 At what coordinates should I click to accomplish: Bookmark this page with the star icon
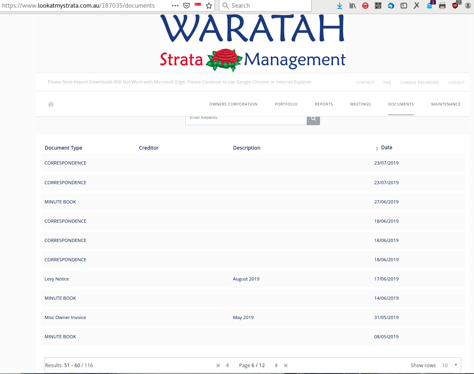coord(209,6)
